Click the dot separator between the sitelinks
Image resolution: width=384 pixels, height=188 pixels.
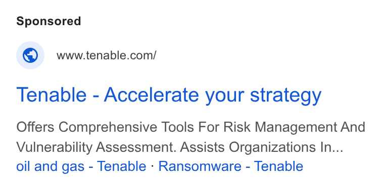pos(152,165)
